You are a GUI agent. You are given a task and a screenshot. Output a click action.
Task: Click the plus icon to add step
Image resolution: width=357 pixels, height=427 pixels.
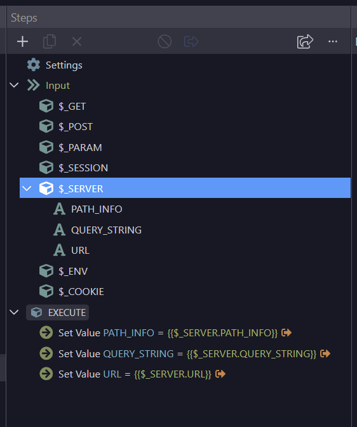[22, 42]
